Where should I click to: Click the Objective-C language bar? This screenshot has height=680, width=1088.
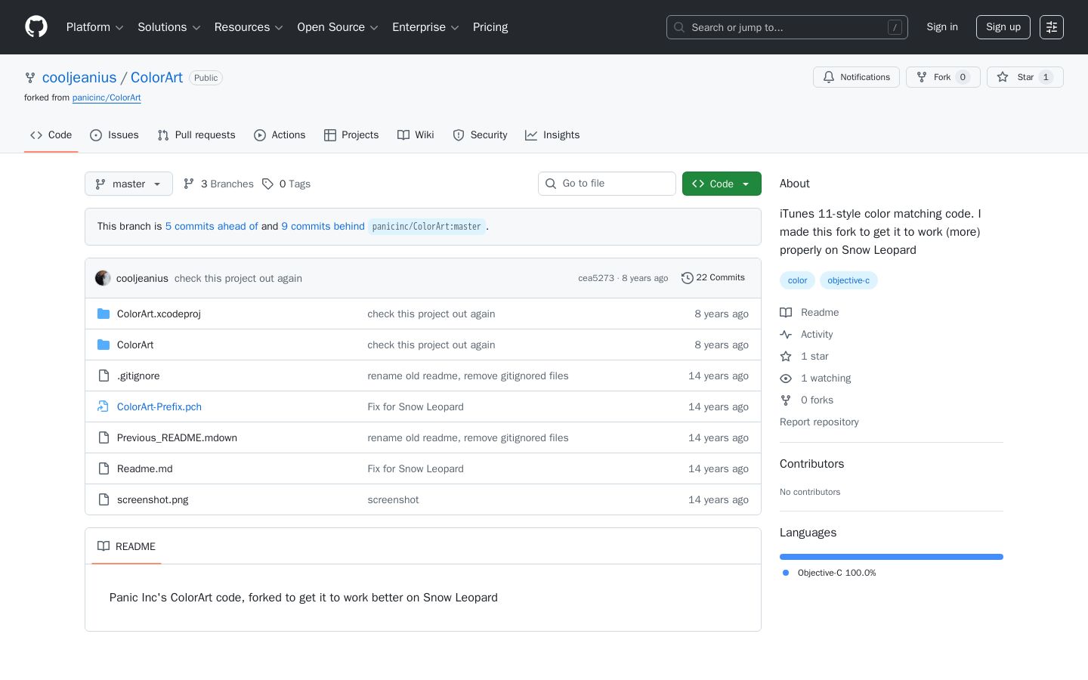[892, 557]
